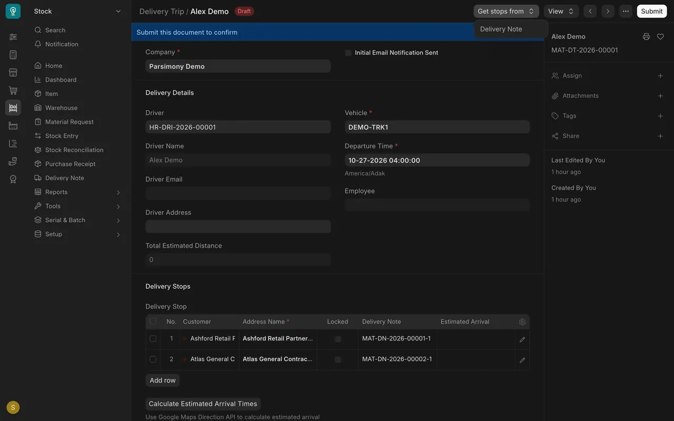Choose Delivery Note from the dropdown menu
This screenshot has height=421, width=674.
511,29
